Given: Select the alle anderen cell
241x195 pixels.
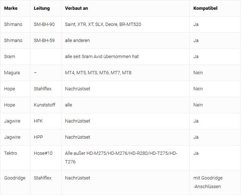Looking at the screenshot, I should point(77,40).
